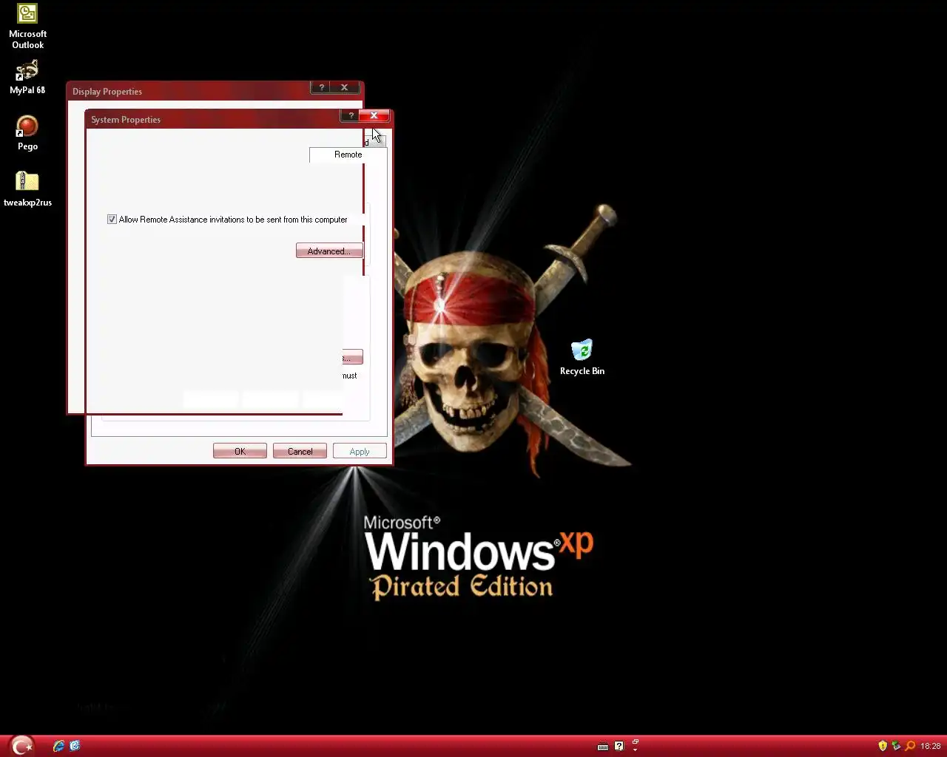Click Cancel in System Properties
The image size is (947, 757).
coord(300,451)
